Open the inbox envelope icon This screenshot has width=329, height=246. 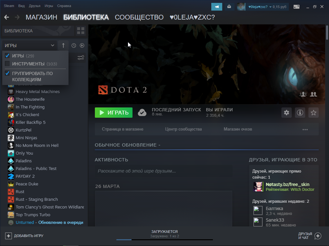pos(229,7)
